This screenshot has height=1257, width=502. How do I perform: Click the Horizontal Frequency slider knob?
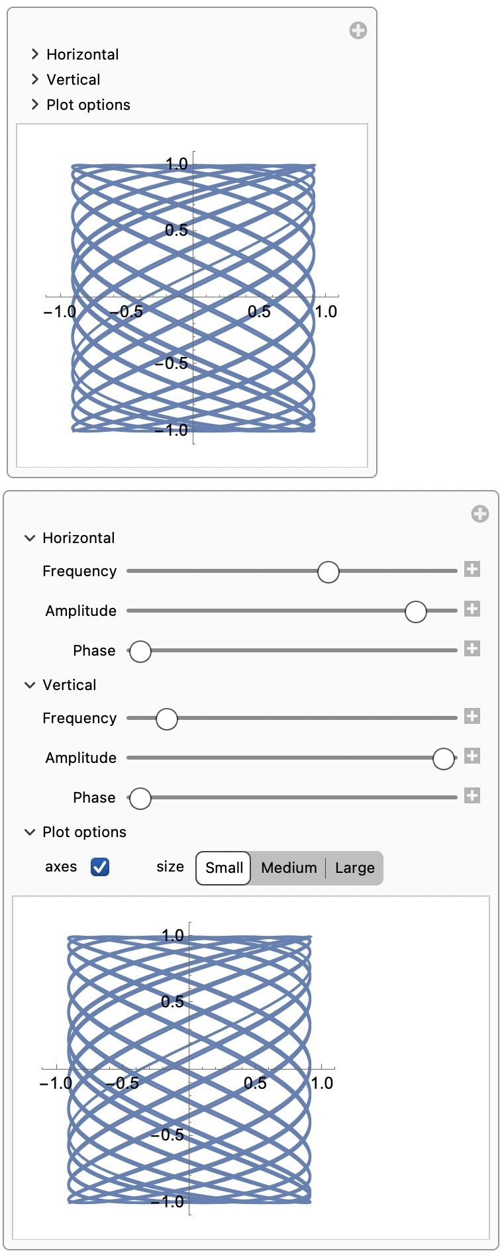tap(328, 572)
